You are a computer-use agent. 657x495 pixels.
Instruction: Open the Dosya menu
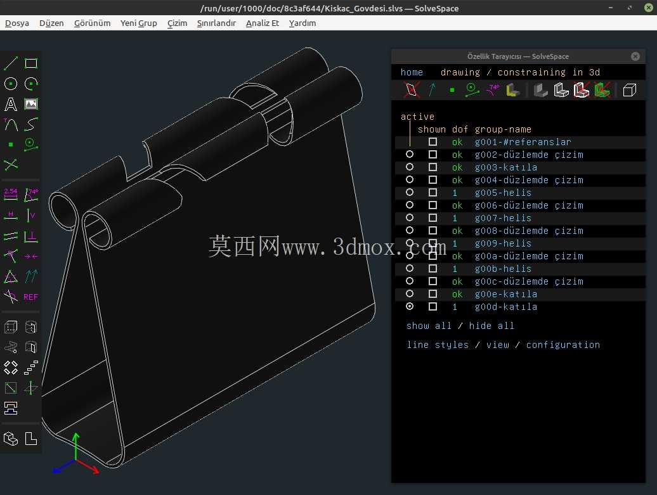pyautogui.click(x=16, y=23)
